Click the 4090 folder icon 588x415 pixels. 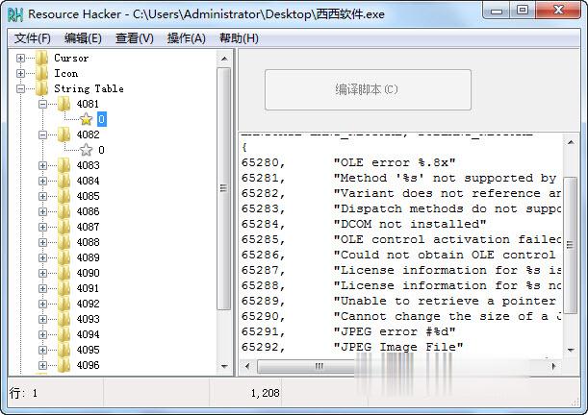coord(64,273)
